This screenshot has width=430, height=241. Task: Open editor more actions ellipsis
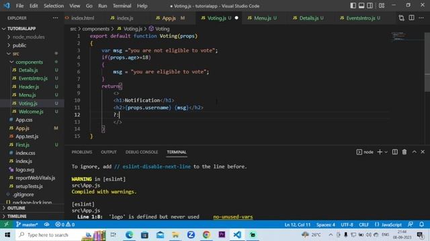click(421, 18)
